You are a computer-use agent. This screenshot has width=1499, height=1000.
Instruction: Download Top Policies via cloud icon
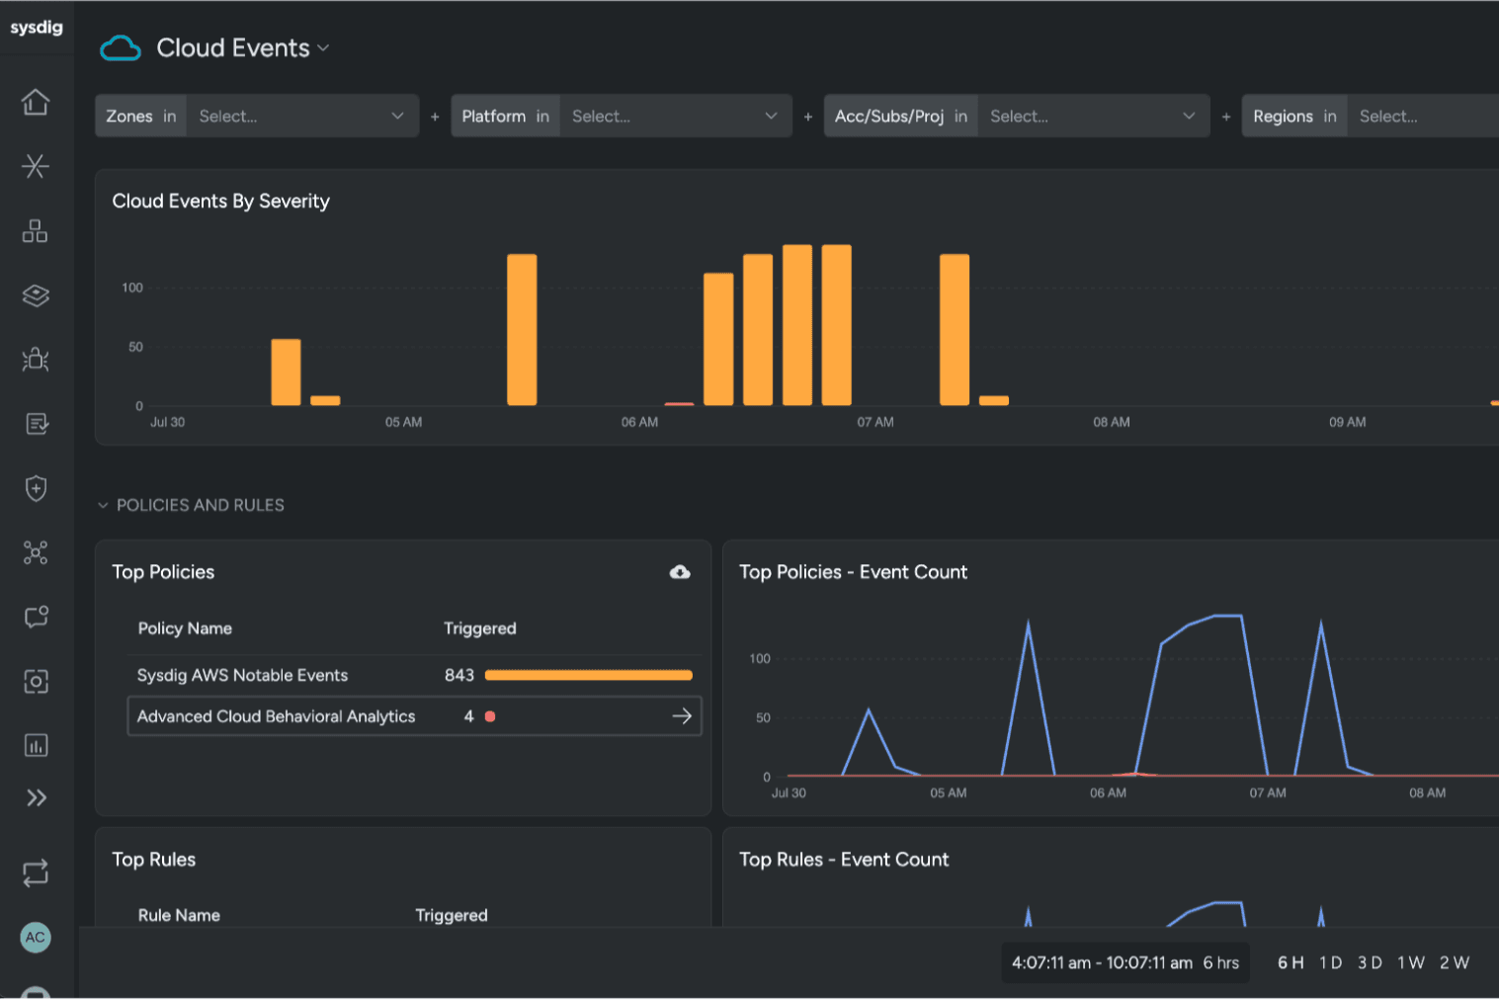point(680,572)
